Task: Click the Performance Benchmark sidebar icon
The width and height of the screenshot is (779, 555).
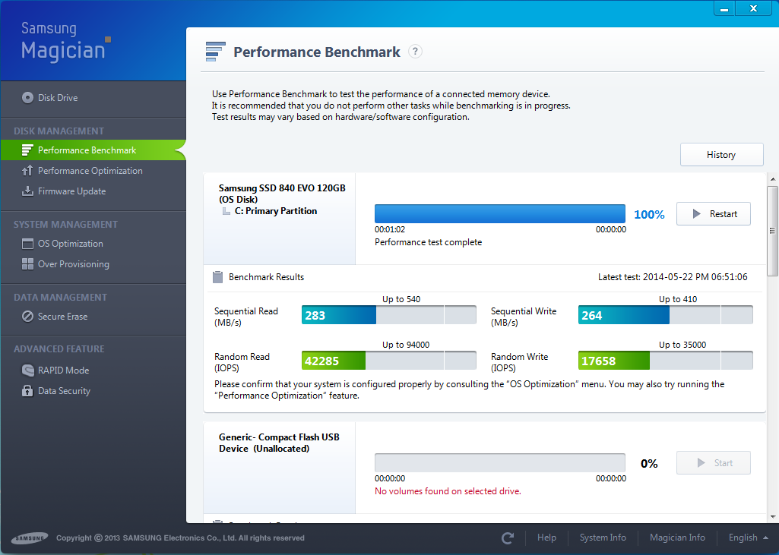Action: [x=28, y=150]
